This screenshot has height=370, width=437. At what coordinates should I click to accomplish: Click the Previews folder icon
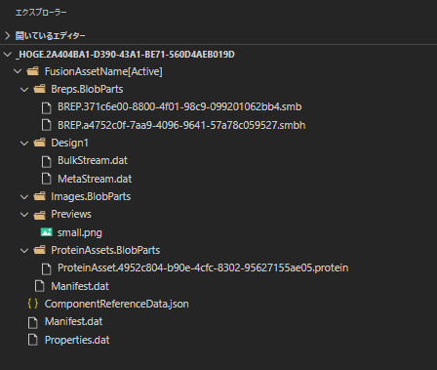[40, 215]
